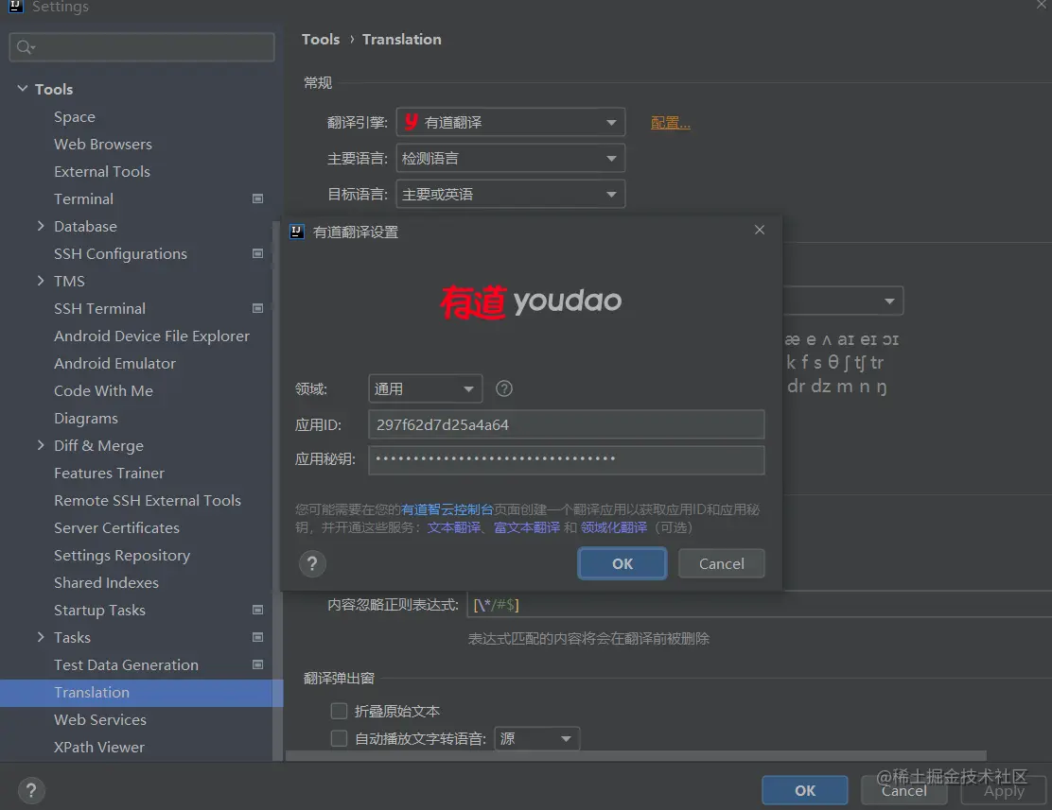The width and height of the screenshot is (1052, 810).
Task: Open Shared Indexes settings
Action: 106,583
